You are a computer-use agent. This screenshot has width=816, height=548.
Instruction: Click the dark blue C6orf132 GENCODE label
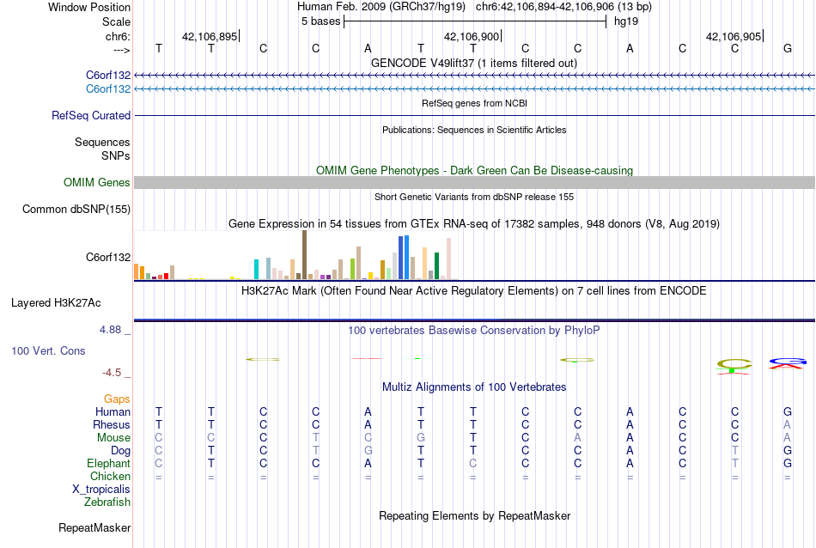108,76
